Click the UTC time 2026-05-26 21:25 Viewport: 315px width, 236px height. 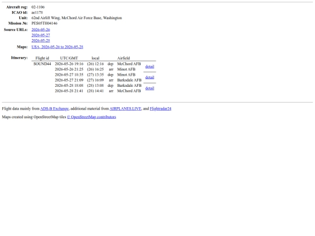click(x=69, y=69)
